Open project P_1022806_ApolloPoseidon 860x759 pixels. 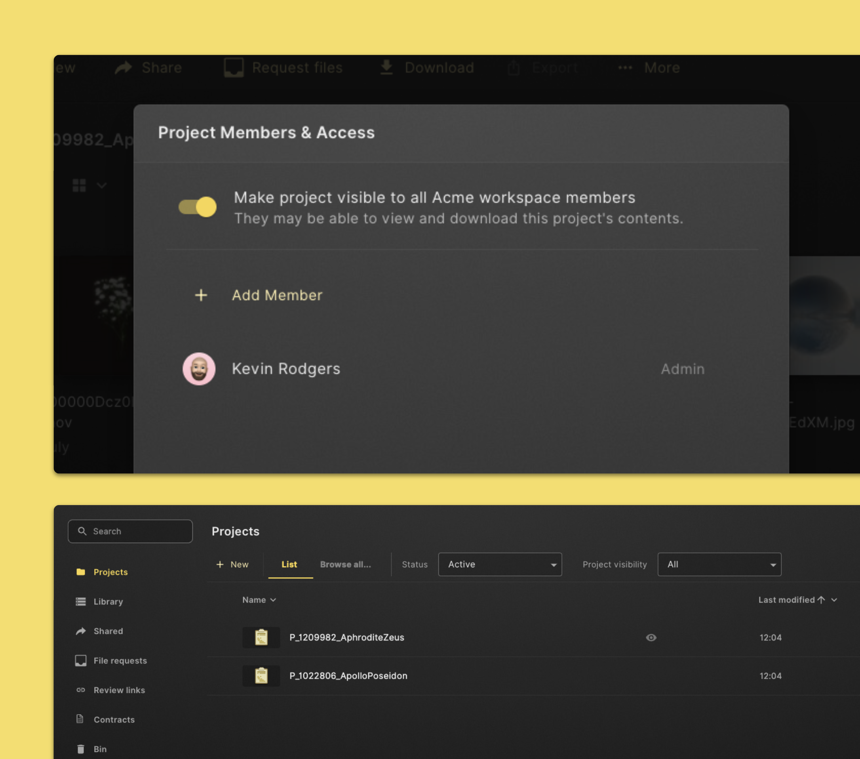coord(348,676)
